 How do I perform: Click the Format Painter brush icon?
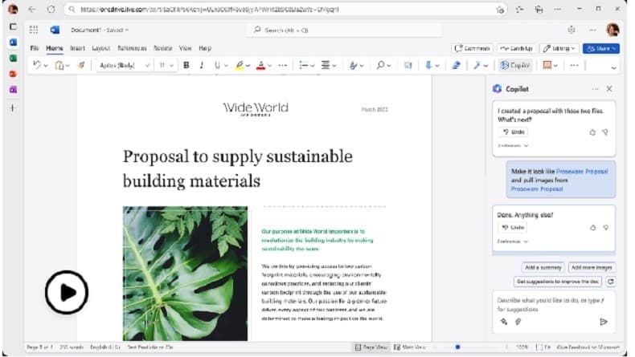click(81, 65)
